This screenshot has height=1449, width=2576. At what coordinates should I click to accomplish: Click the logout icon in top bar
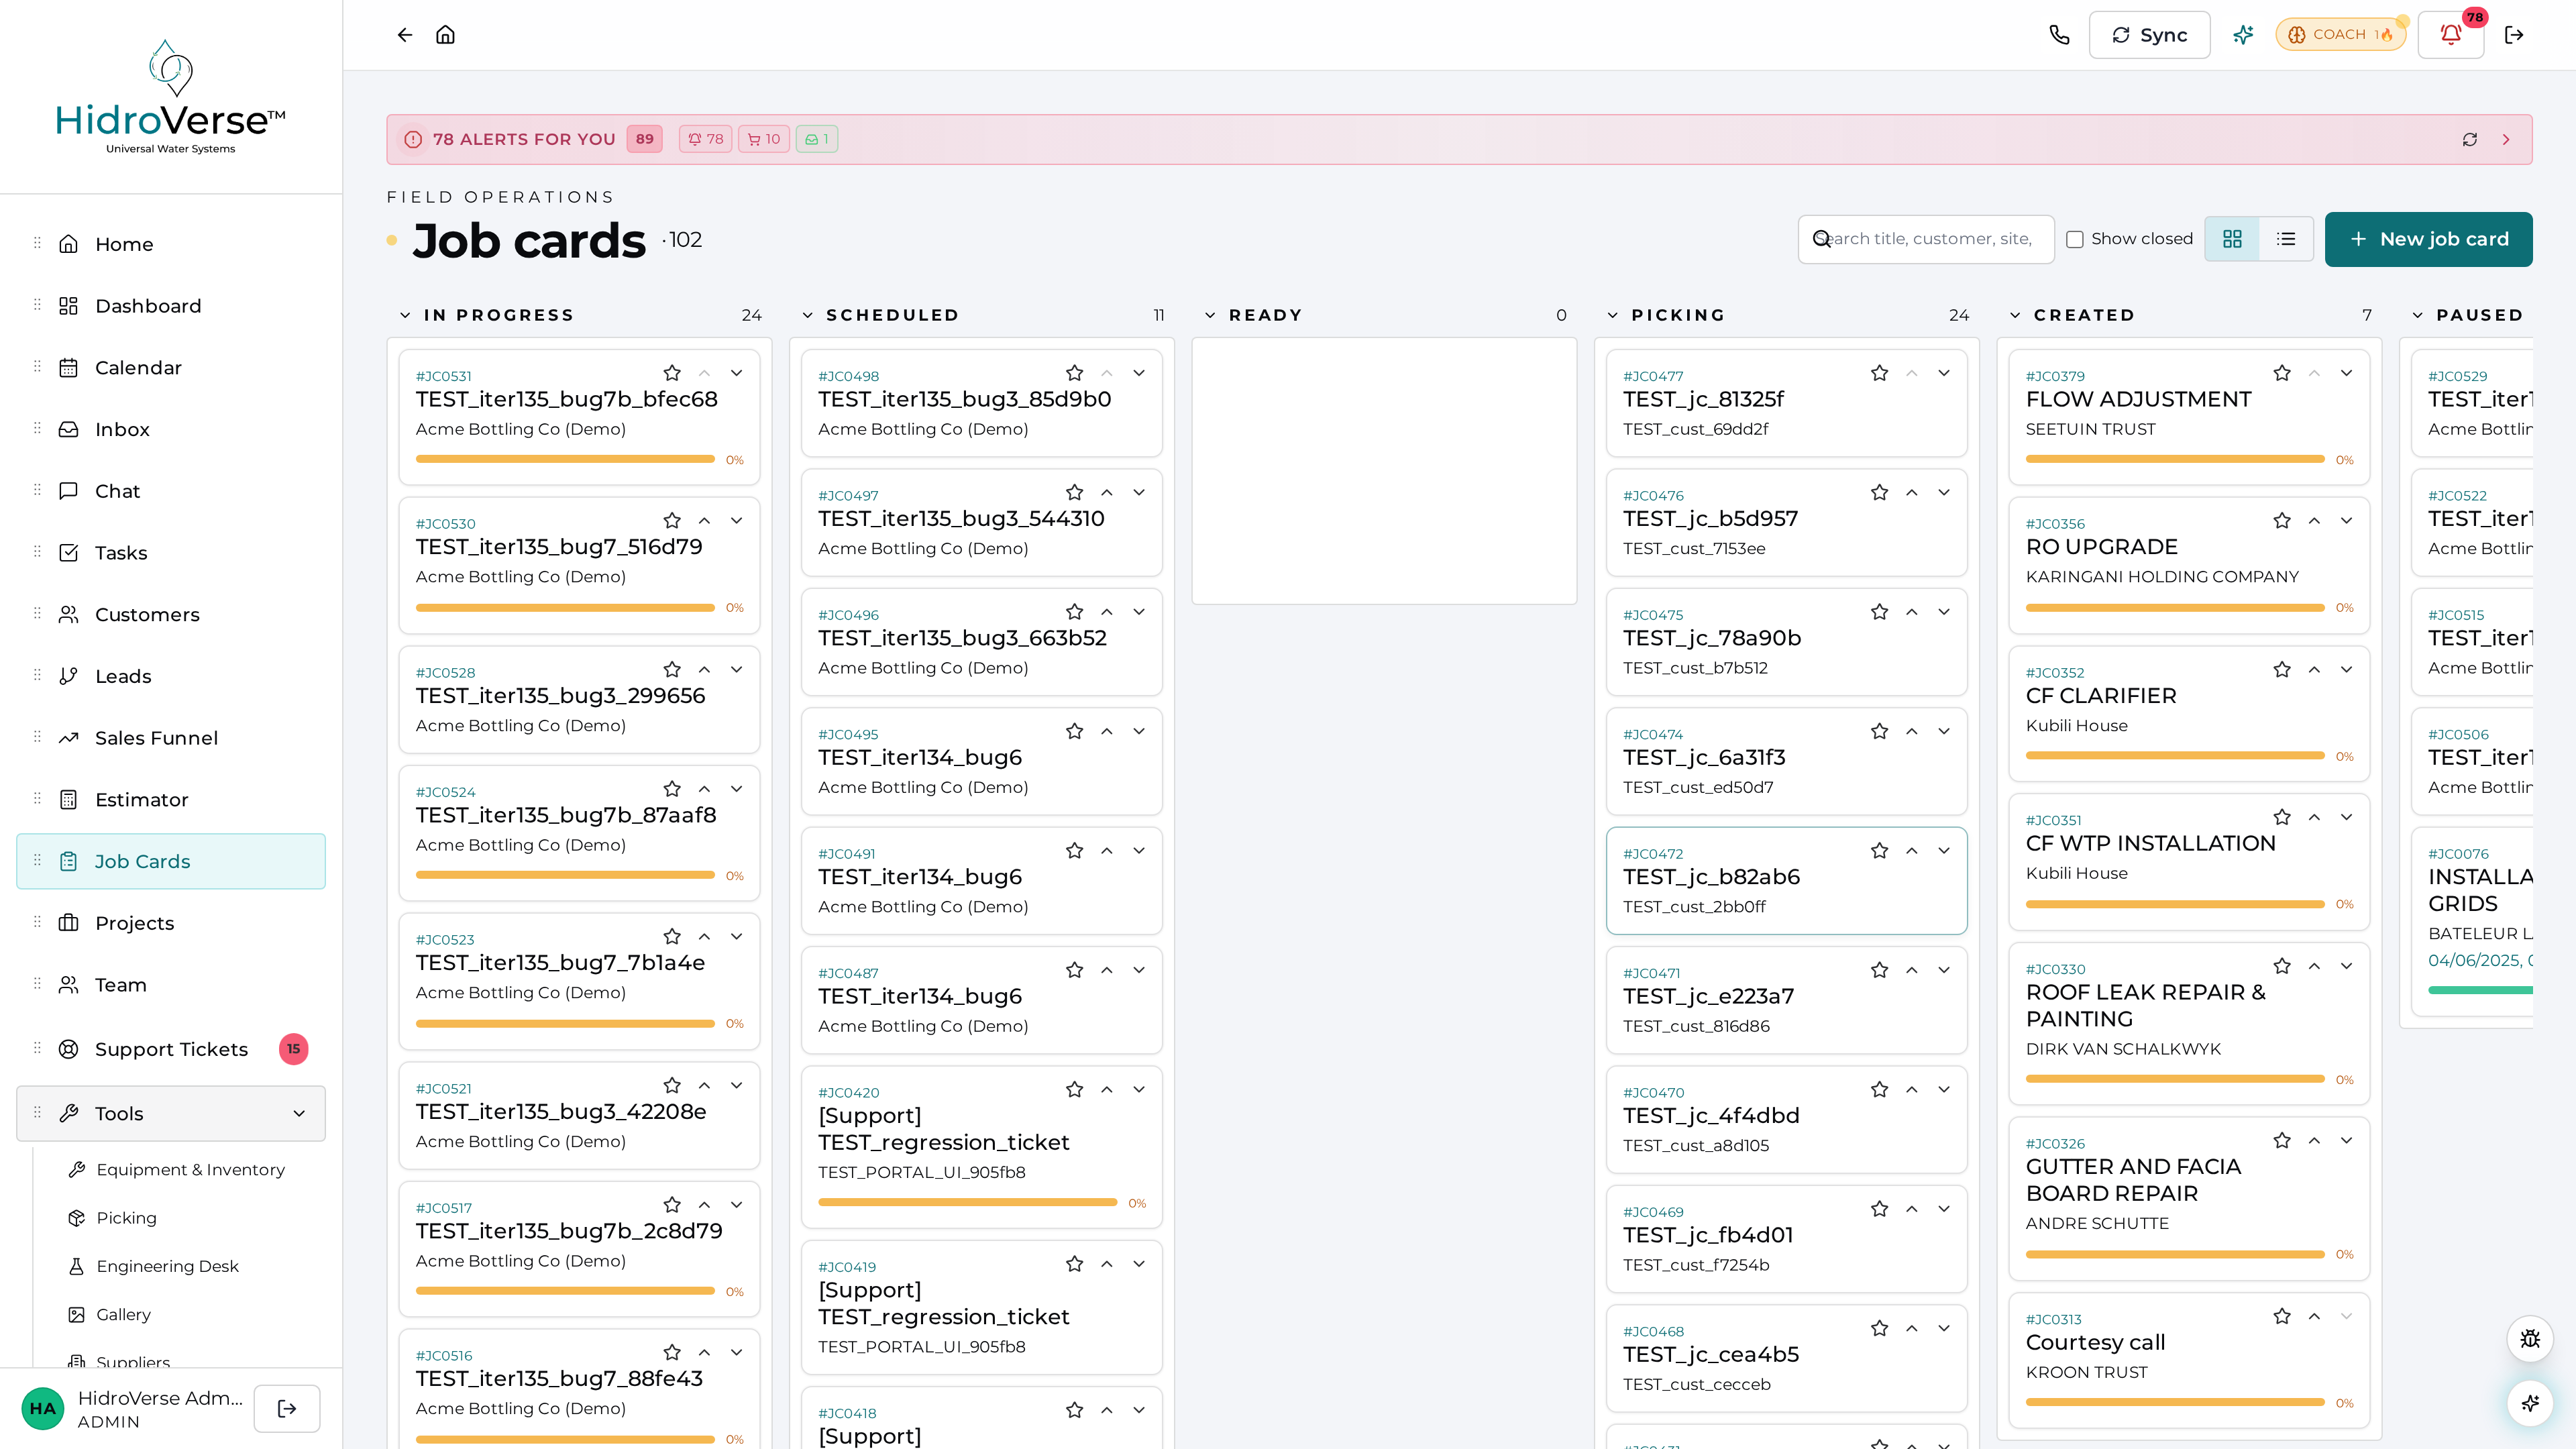(2514, 35)
